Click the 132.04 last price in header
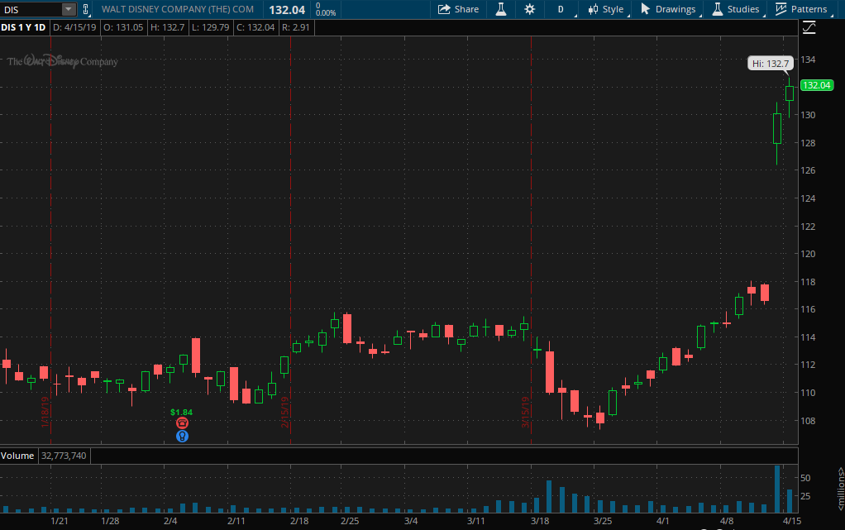This screenshot has height=530, width=845. click(x=287, y=10)
